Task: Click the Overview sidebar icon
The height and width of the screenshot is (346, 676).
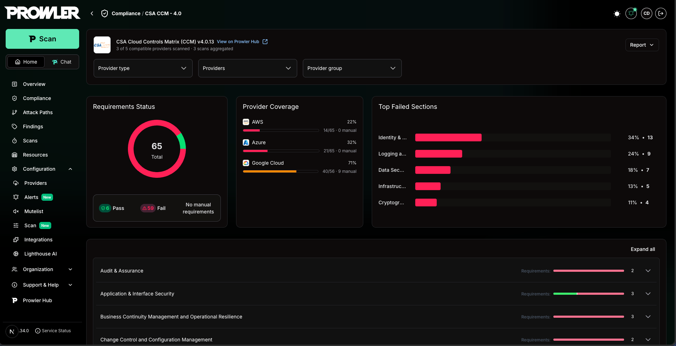Action: coord(14,84)
